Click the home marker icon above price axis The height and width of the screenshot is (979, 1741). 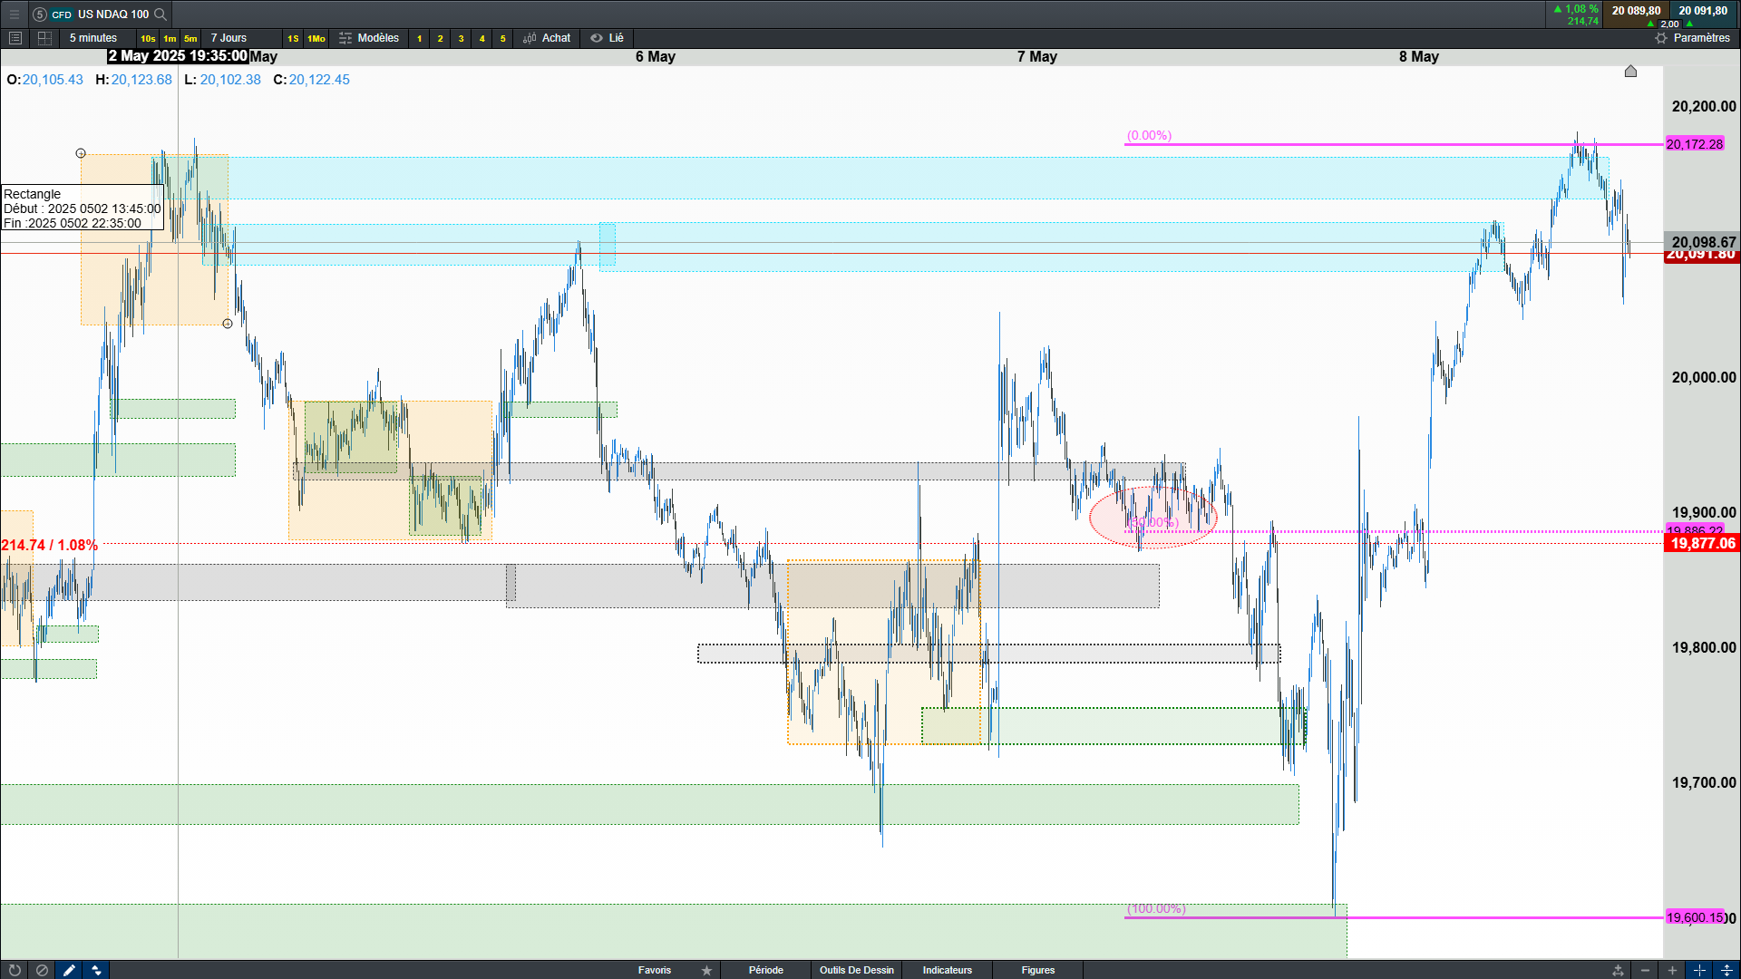click(1630, 71)
